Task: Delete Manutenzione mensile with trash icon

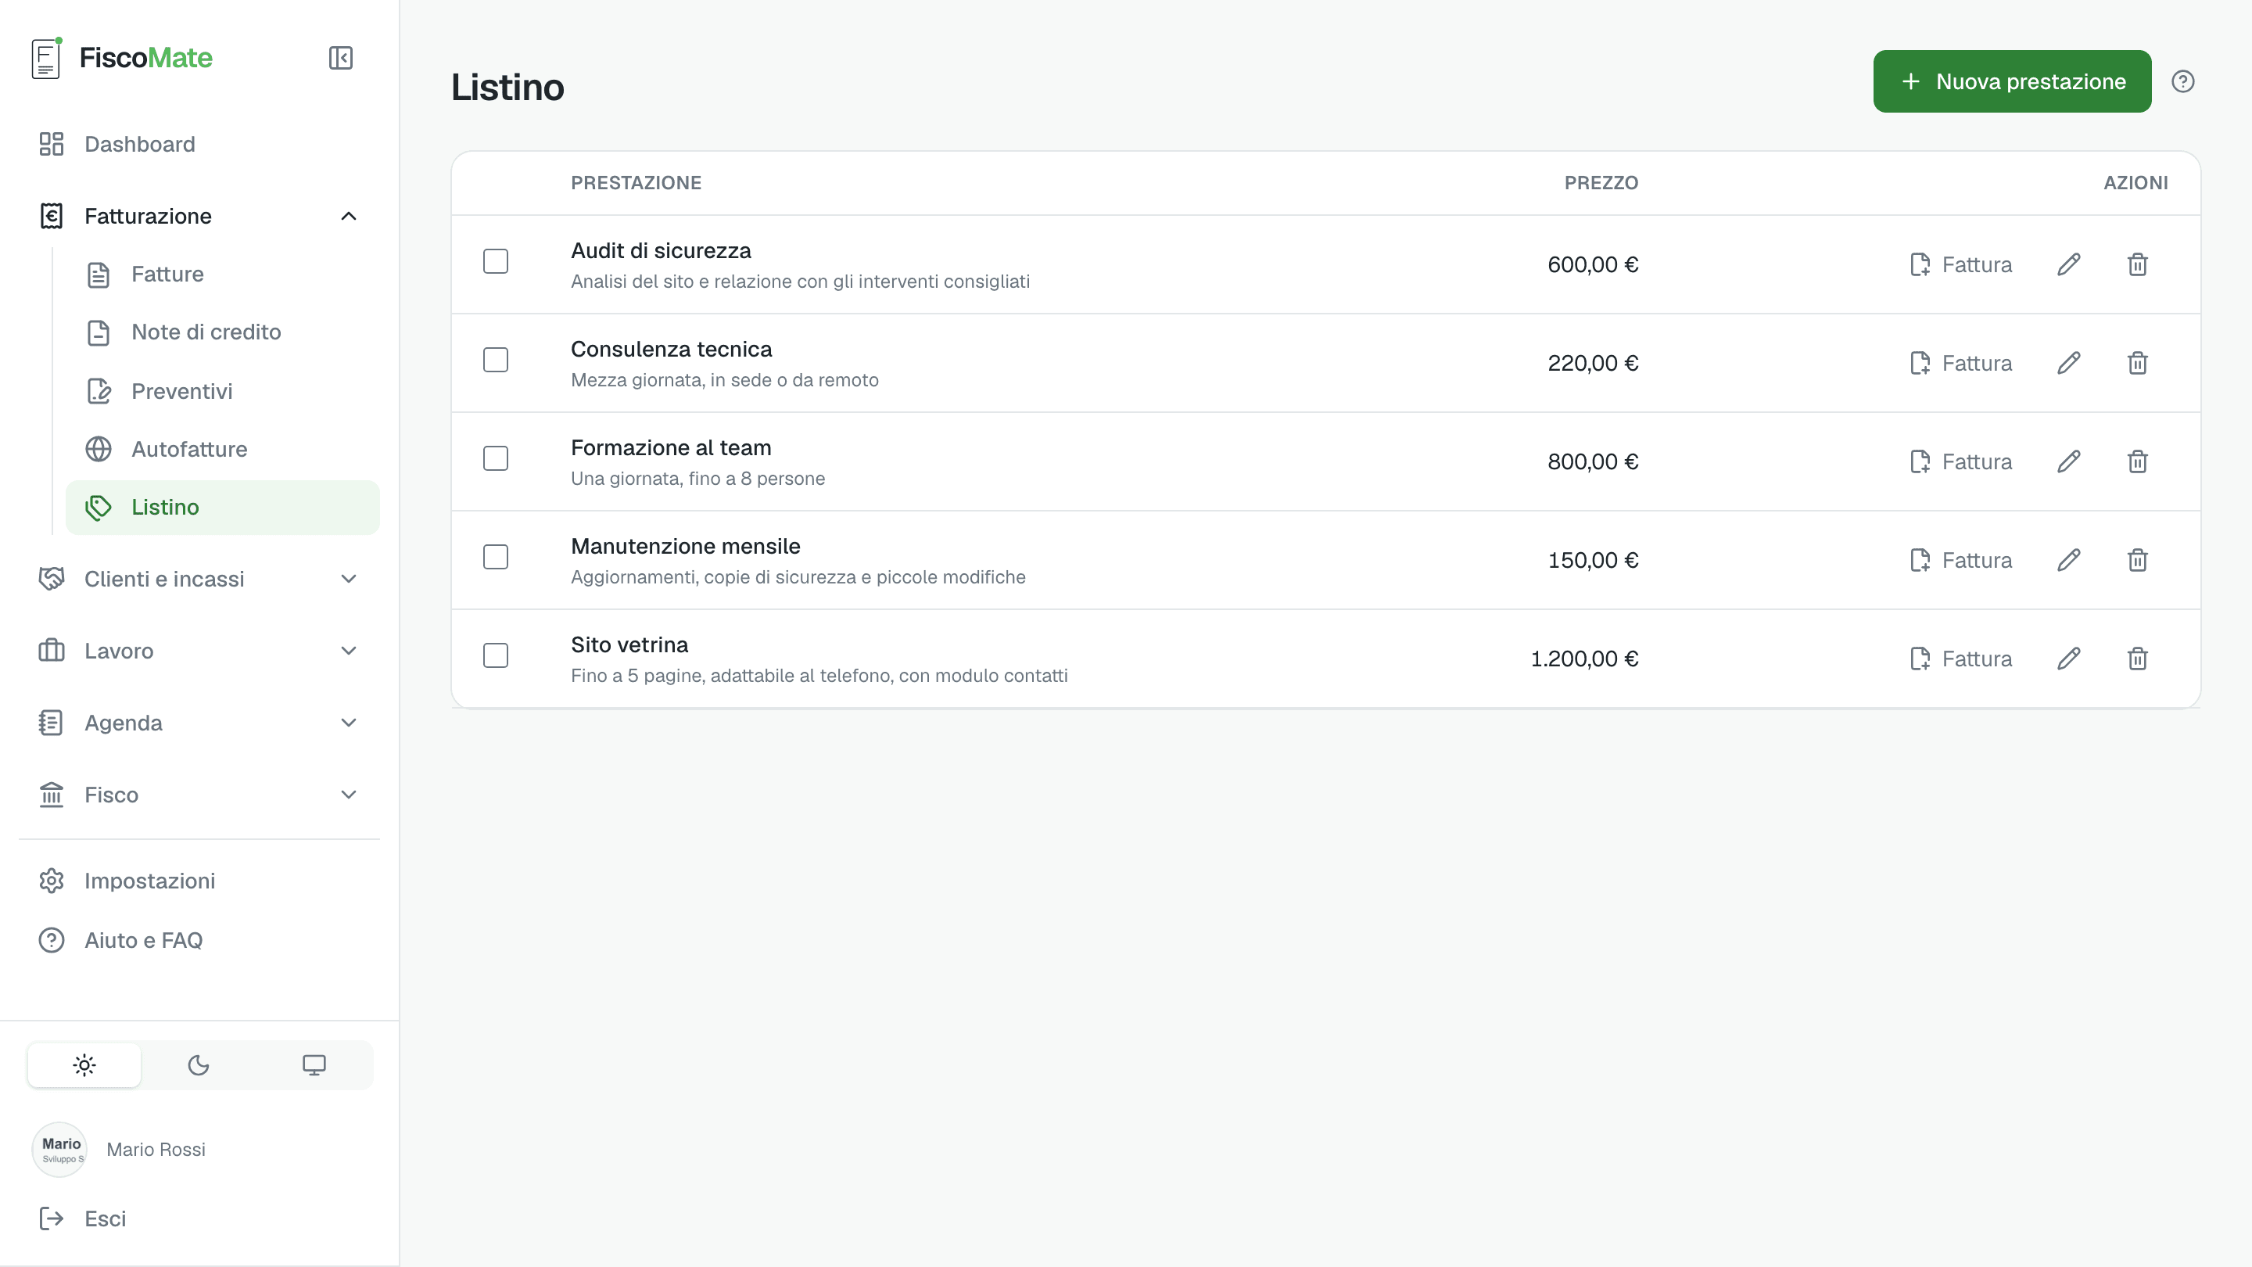Action: pos(2136,560)
